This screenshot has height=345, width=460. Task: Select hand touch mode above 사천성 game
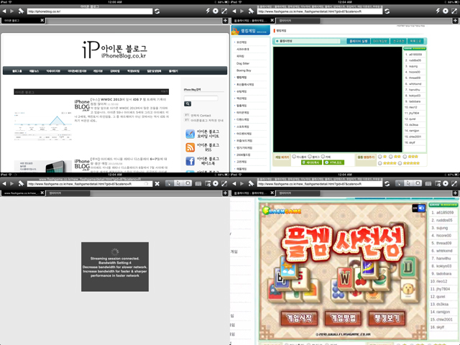point(400,183)
